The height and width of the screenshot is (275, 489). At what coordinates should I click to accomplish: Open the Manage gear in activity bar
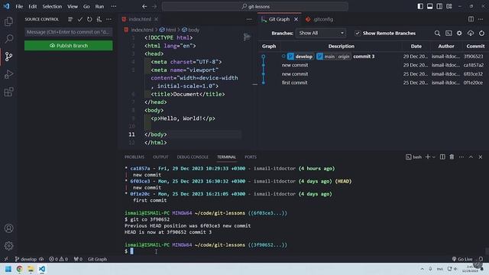click(8, 246)
